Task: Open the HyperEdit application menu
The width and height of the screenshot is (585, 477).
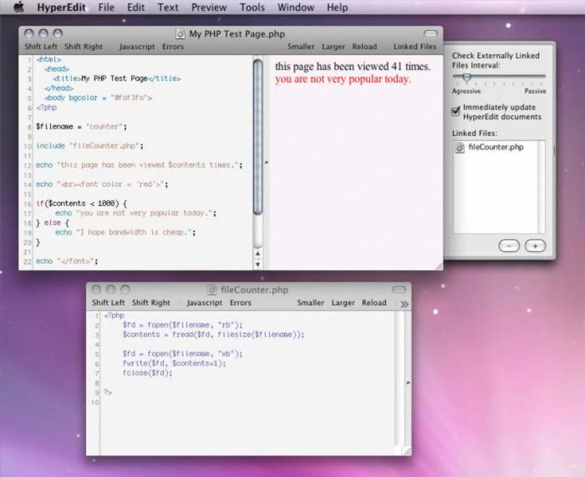Action: coord(61,7)
